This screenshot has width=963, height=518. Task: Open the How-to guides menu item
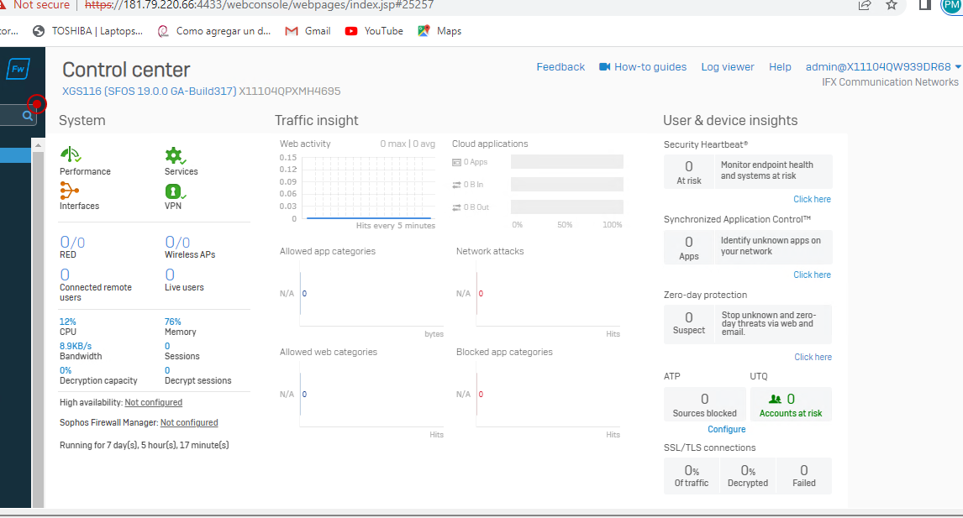[643, 67]
